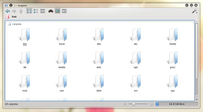Select the boot folder
The width and height of the screenshot is (203, 112).
(62, 37)
